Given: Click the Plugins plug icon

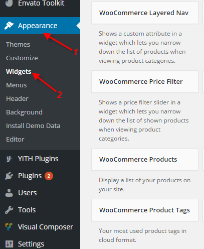Looking at the screenshot, I should coord(9,176).
